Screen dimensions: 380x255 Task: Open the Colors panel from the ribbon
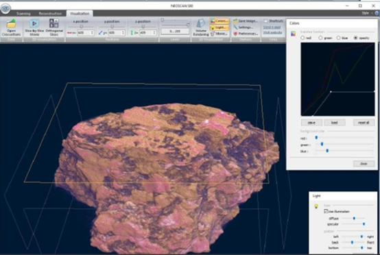[219, 21]
